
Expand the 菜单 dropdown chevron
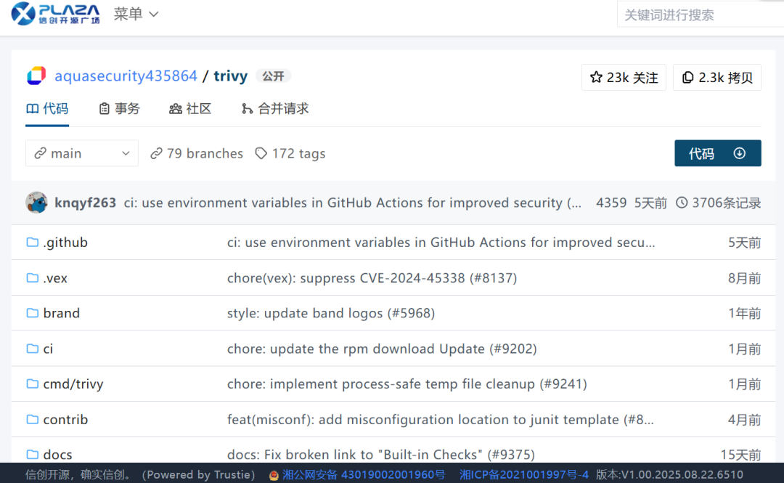[153, 13]
